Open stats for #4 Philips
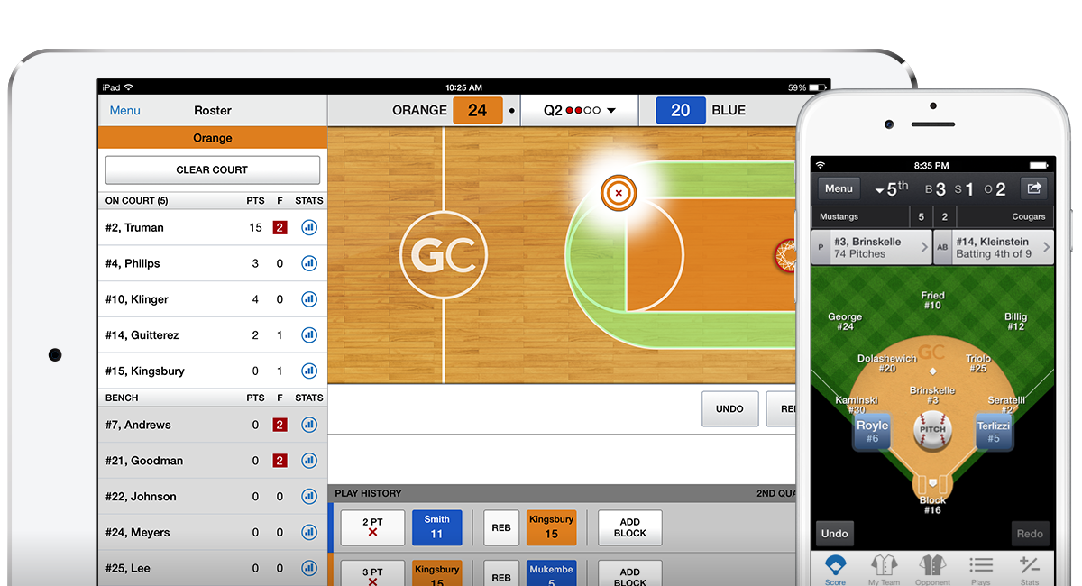The width and height of the screenshot is (1082, 586). [308, 263]
